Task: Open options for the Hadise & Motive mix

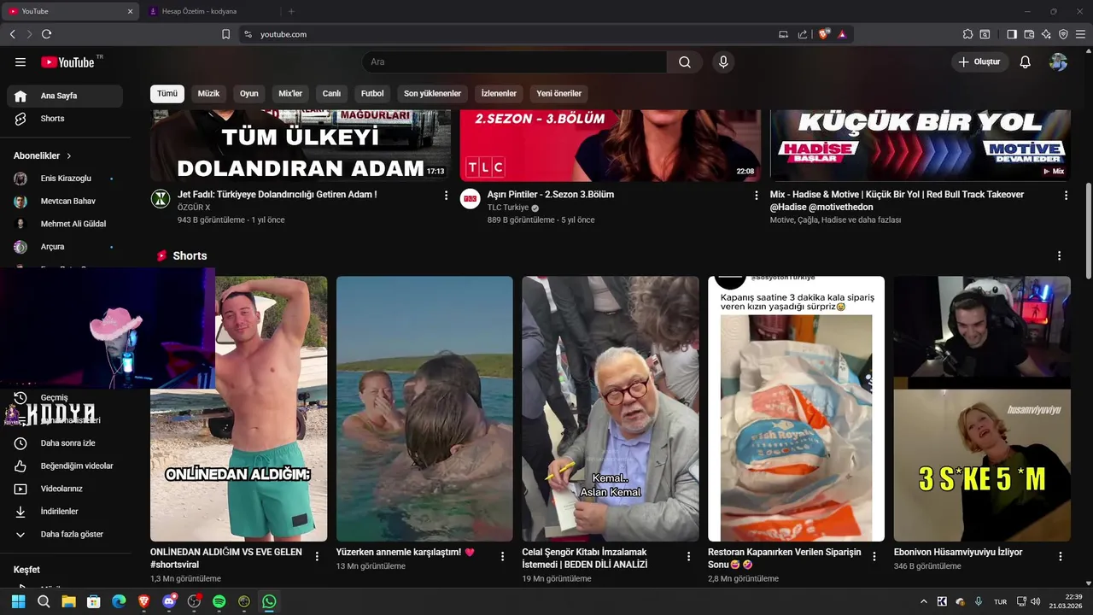Action: coord(1066,196)
